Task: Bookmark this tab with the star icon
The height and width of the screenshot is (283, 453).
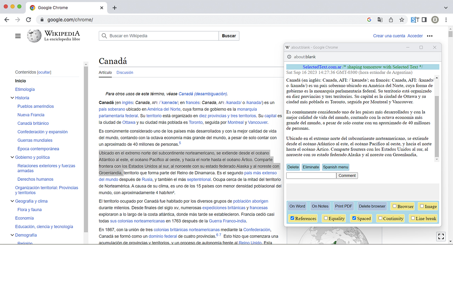Action: 402,20
